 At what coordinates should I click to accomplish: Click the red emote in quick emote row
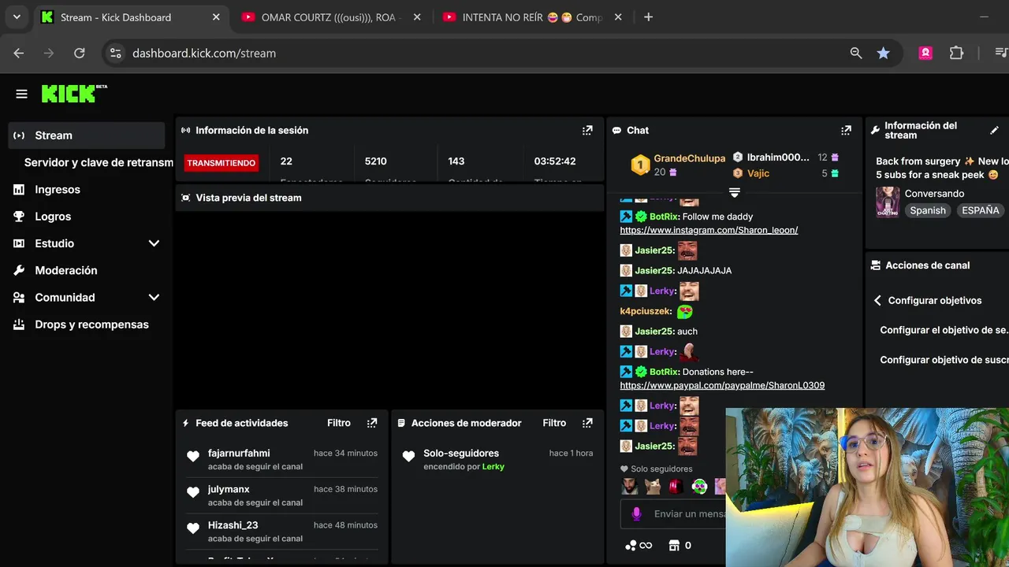pos(676,487)
